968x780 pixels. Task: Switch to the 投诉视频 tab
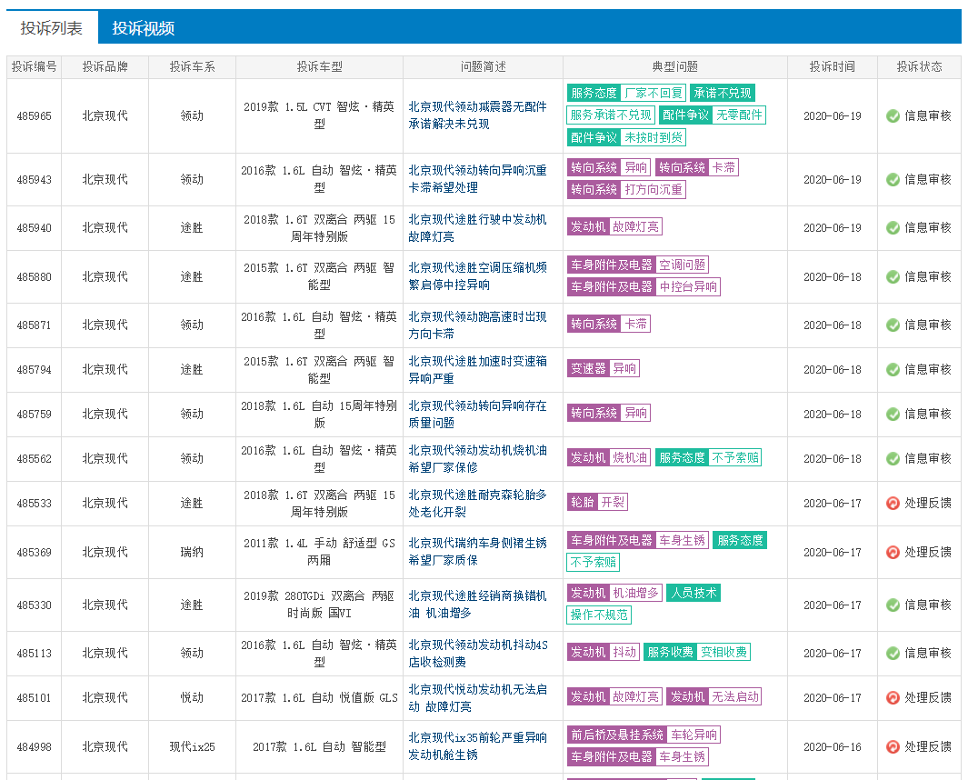143,28
